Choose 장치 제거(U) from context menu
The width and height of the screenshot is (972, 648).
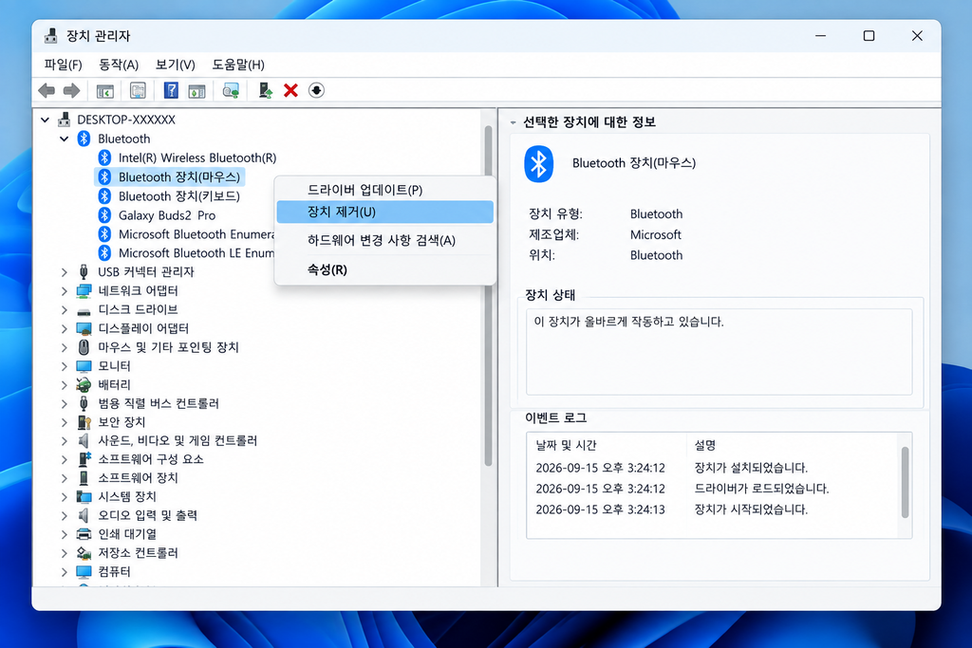pos(385,212)
